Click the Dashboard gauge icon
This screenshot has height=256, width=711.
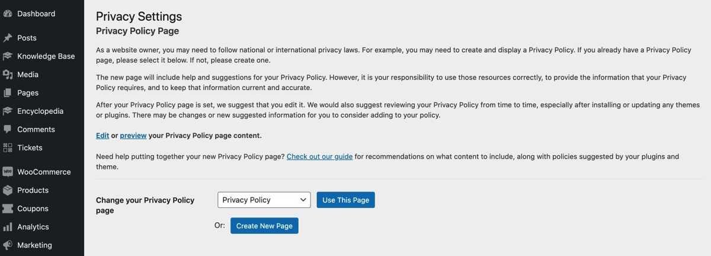8,14
